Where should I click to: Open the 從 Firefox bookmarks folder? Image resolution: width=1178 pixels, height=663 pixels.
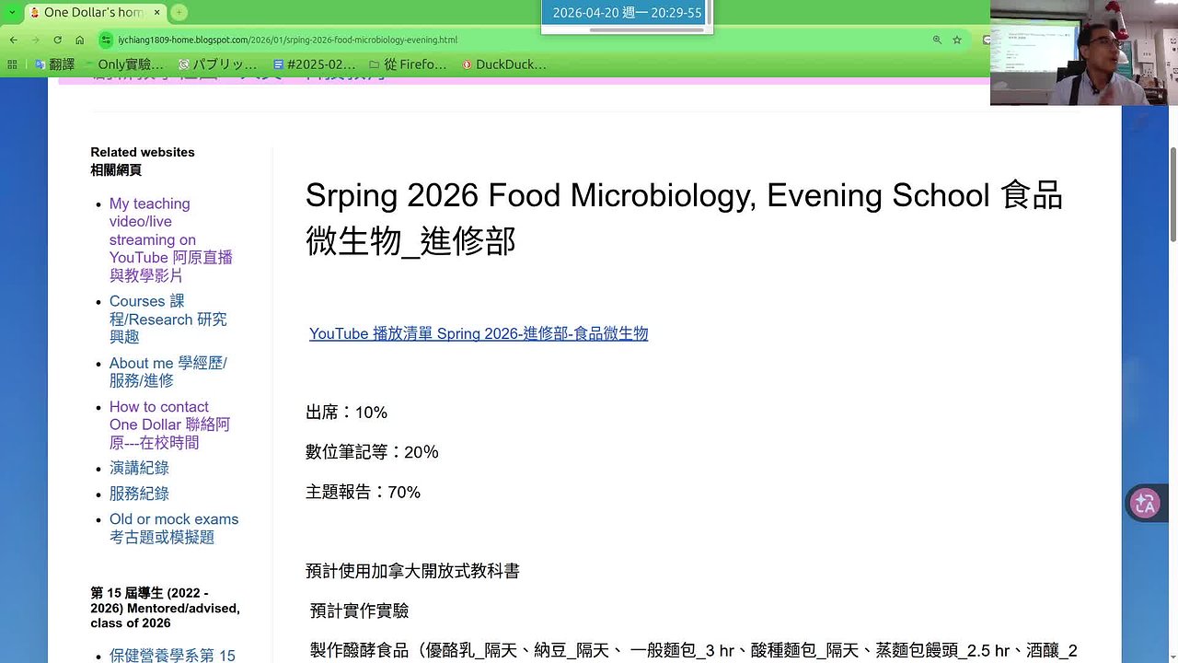click(408, 64)
